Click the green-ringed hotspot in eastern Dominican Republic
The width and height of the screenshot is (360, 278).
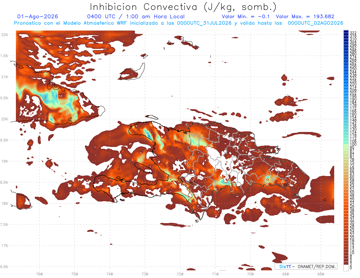click(x=267, y=180)
